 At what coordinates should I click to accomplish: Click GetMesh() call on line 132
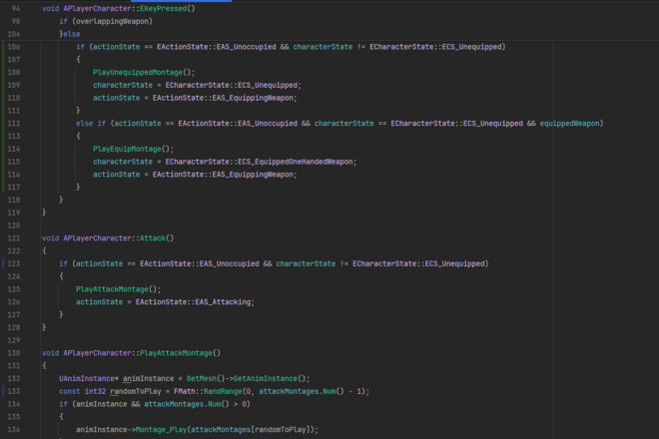[x=204, y=378]
